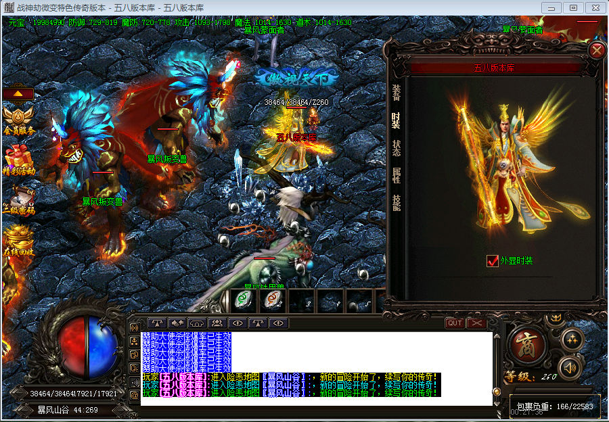The image size is (609, 422).
Task: Click the telephone toolbar button
Action: 198,323
